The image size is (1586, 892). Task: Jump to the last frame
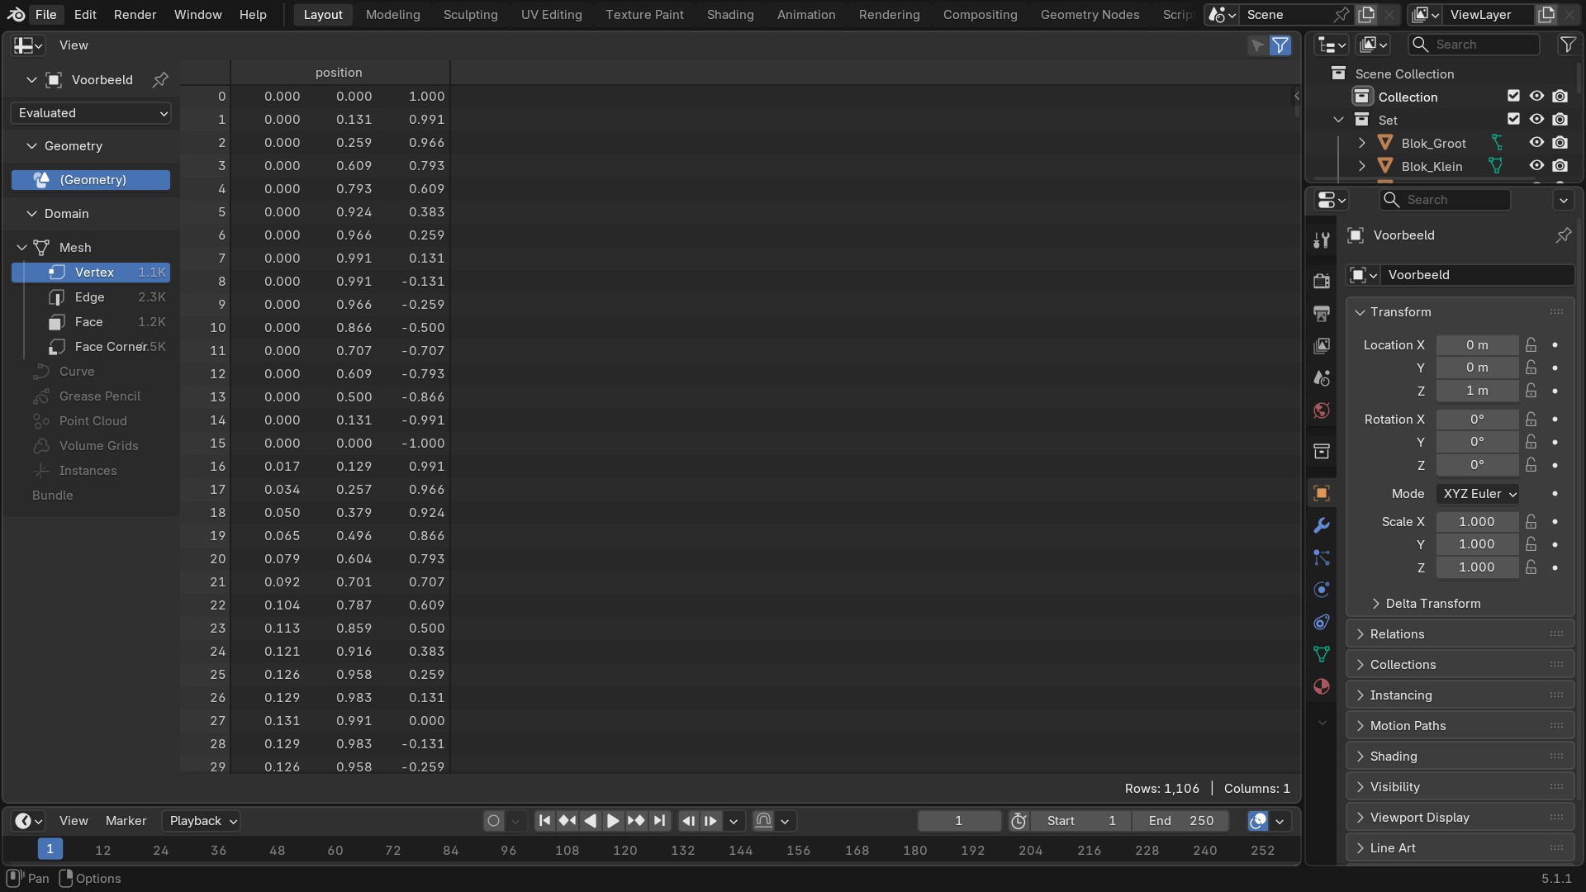pos(659,821)
